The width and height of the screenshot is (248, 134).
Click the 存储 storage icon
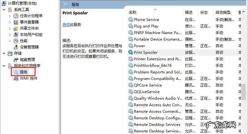pos(10,53)
